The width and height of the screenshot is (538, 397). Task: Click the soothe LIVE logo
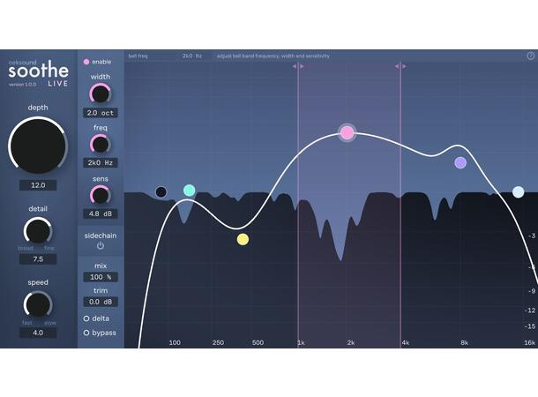[x=38, y=72]
